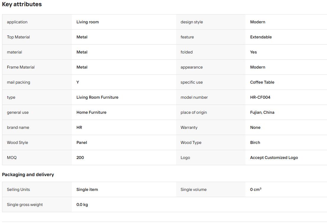Select the Coffee Table specific use value
Viewport: 327px width, 224px height.
pos(262,82)
